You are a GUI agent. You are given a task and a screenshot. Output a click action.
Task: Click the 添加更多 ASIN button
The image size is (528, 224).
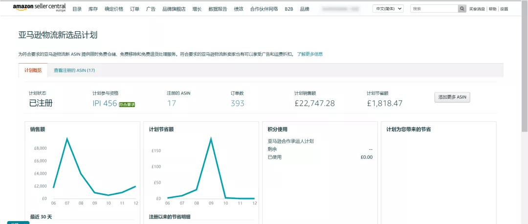(x=452, y=97)
